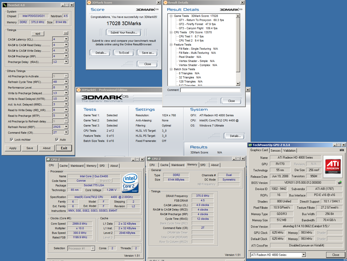
Task: Click the Result Details title bar icon
Action: coord(166,3)
